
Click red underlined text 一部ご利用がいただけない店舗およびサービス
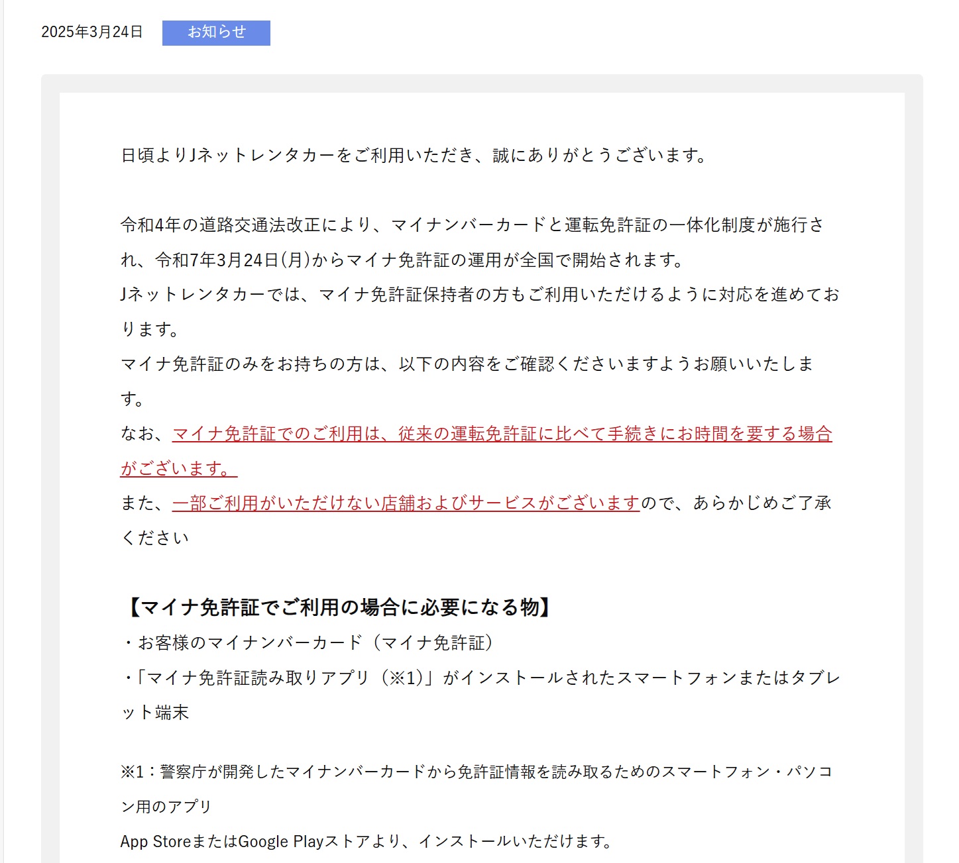click(x=406, y=503)
